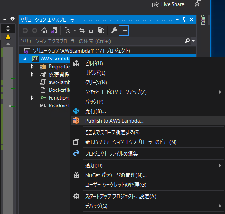The height and width of the screenshot is (214, 225).
Task: Click the Show All Files icon
Action: pos(101,30)
